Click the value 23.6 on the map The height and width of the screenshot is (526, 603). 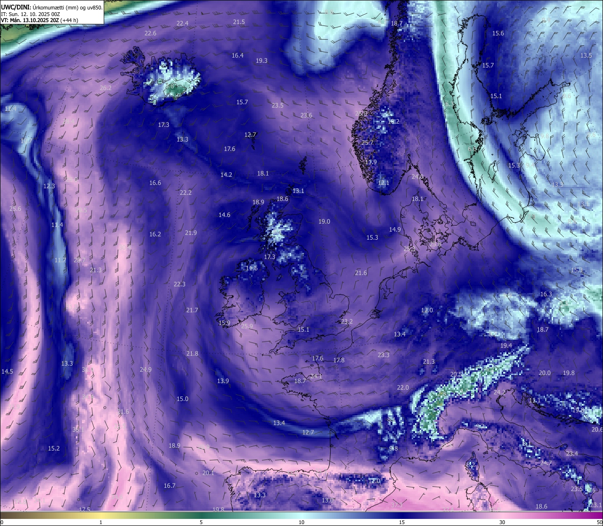pos(306,115)
